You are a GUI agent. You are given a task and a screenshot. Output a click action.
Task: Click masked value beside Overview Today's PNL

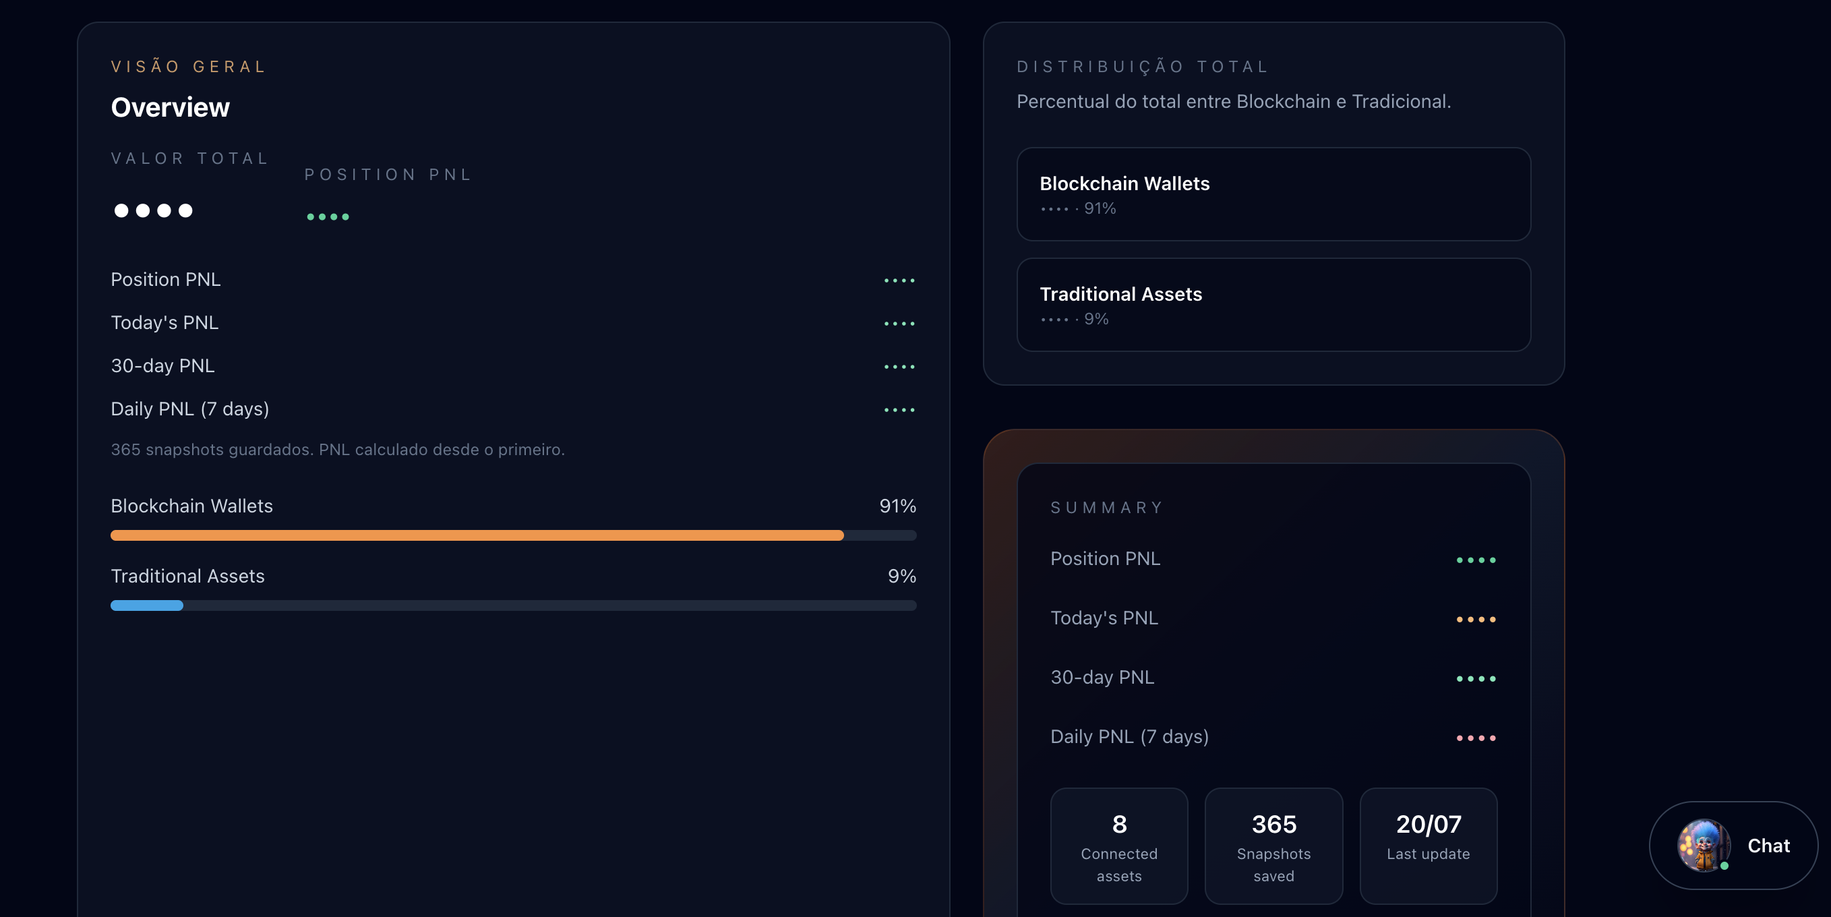pyautogui.click(x=899, y=324)
